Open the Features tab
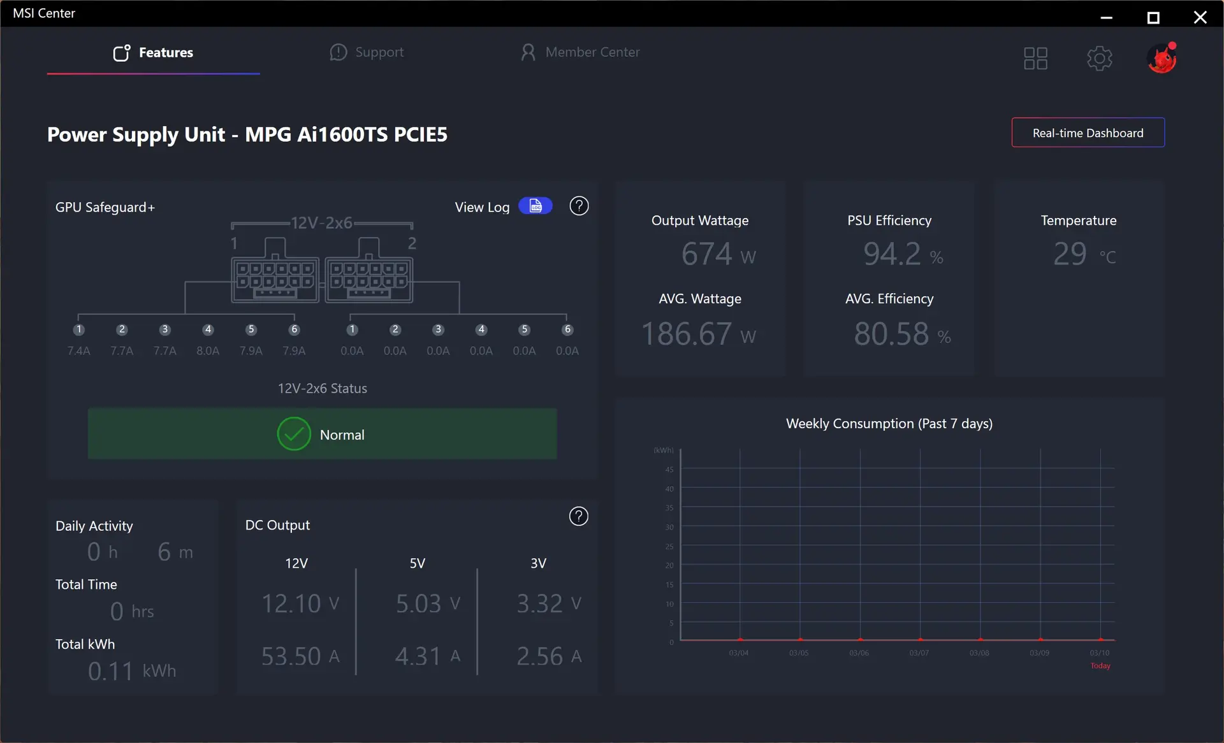This screenshot has height=743, width=1224. click(153, 52)
